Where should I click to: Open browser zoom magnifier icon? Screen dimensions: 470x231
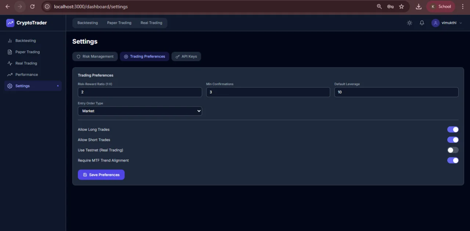(379, 7)
